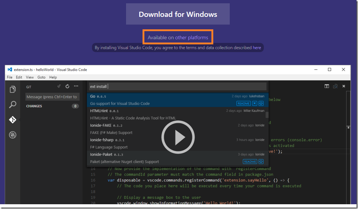Refresh the Git panel
Screen dimensions: 358x209
coord(67,87)
